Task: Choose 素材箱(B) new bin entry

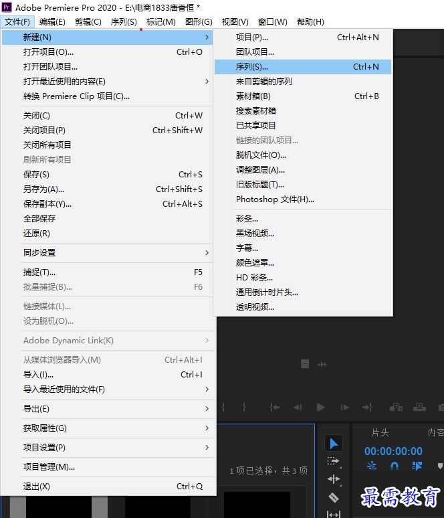Action: click(x=303, y=96)
